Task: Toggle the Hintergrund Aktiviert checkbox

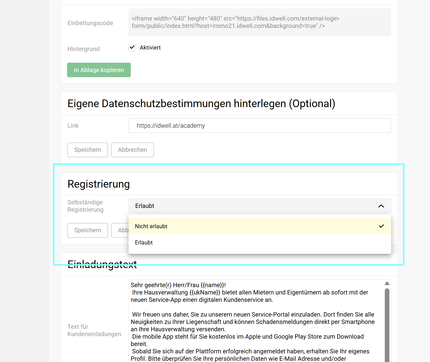Action: point(132,48)
